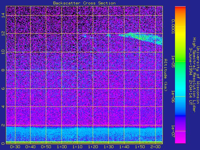Click the 'Altitude (km)' axis title
Viewport: 200px width, 150px height.
(x=166, y=75)
